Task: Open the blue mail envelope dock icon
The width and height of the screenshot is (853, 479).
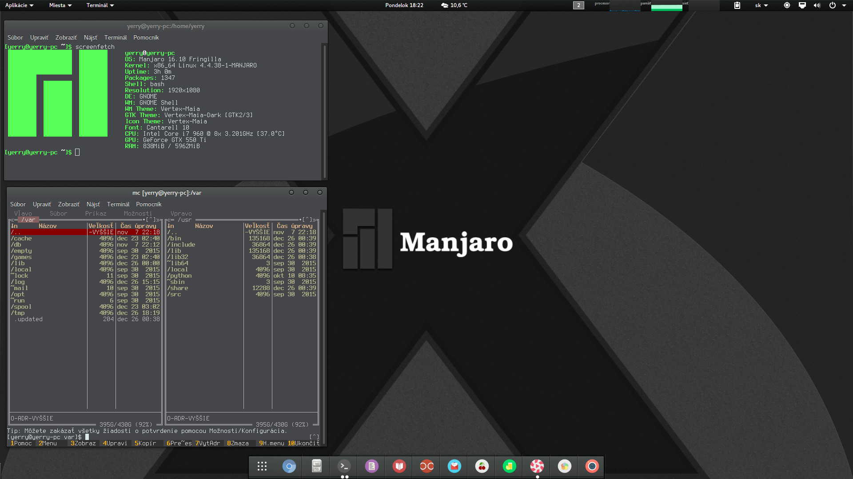Action: (454, 466)
